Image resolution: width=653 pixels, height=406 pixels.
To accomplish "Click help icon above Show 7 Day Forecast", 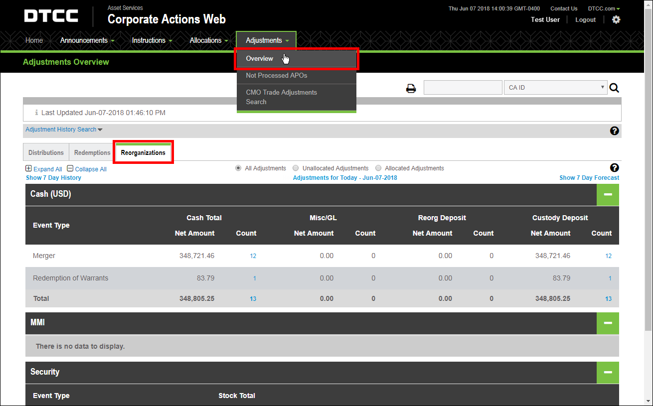I will (614, 168).
